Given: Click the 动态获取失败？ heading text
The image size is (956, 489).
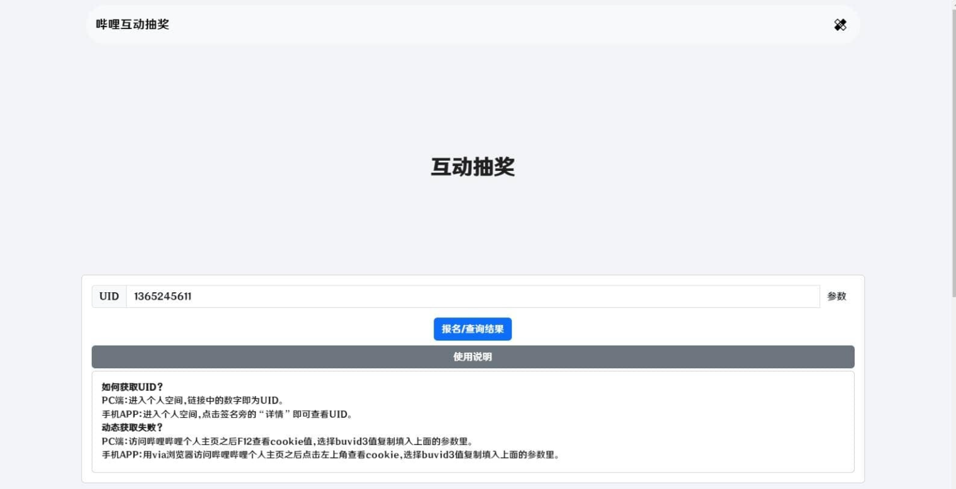Looking at the screenshot, I should click(132, 427).
